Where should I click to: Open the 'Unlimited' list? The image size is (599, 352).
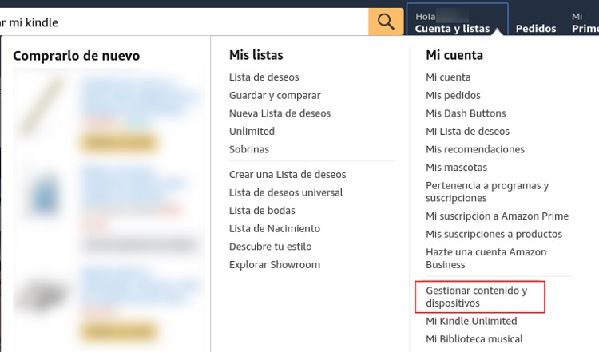coord(252,131)
